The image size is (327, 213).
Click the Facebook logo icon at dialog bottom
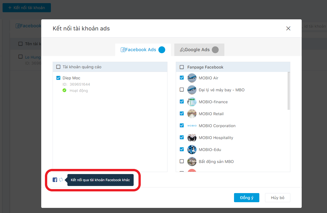pyautogui.click(x=55, y=180)
